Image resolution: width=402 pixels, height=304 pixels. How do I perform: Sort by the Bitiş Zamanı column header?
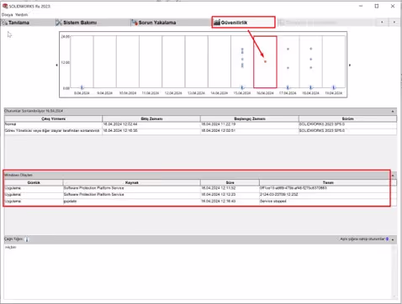click(151, 118)
